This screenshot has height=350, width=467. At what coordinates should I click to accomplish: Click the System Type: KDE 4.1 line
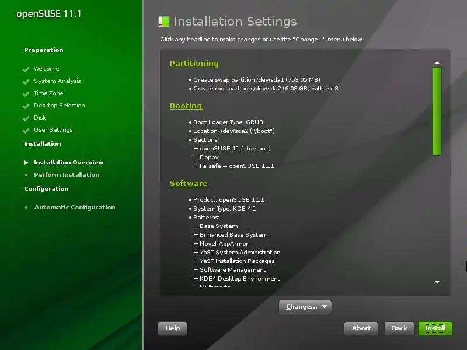point(223,209)
